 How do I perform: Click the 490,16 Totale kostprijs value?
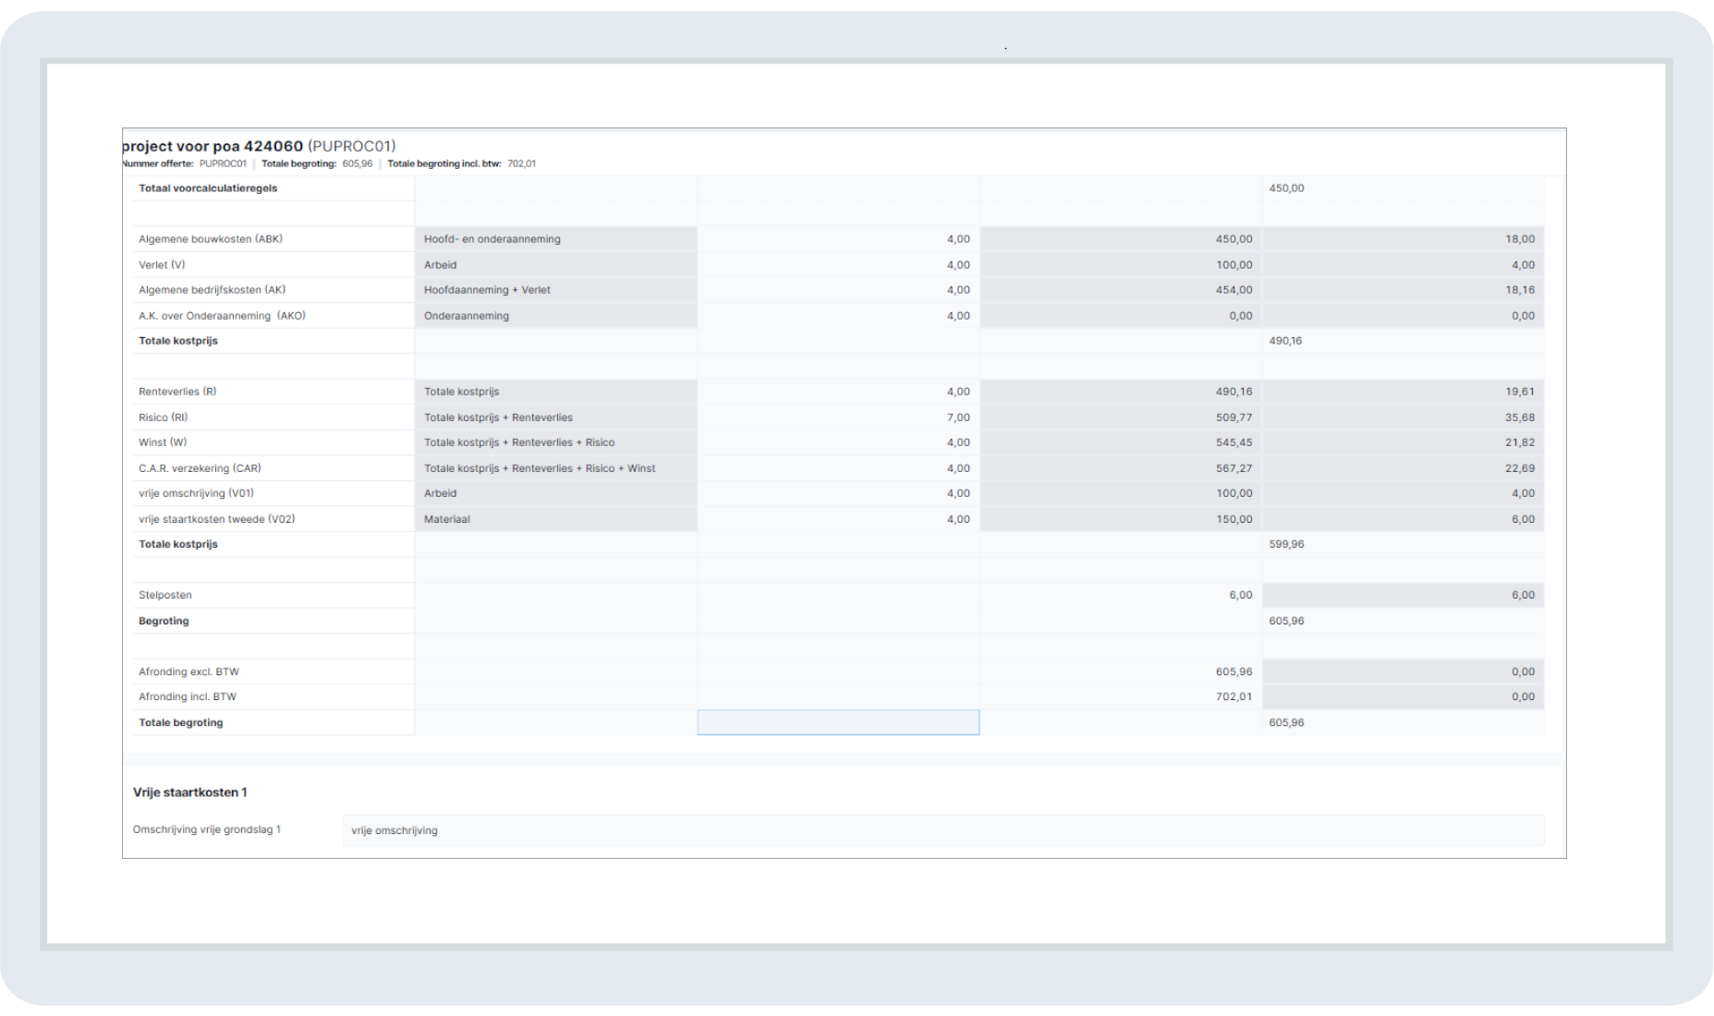click(1285, 341)
